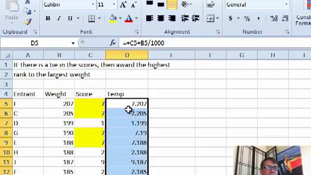Apply the yellow Fill Color
Image resolution: width=311 pixels, height=175 pixels.
click(x=113, y=18)
